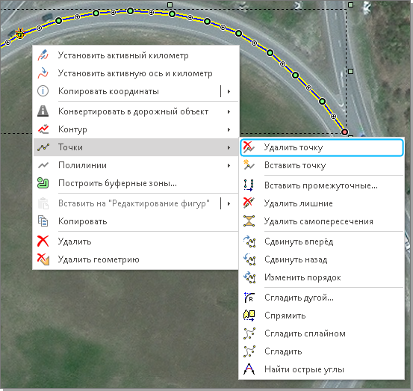413x391 pixels.
Task: Click the 'Найти острые углы' compass icon
Action: tap(249, 369)
